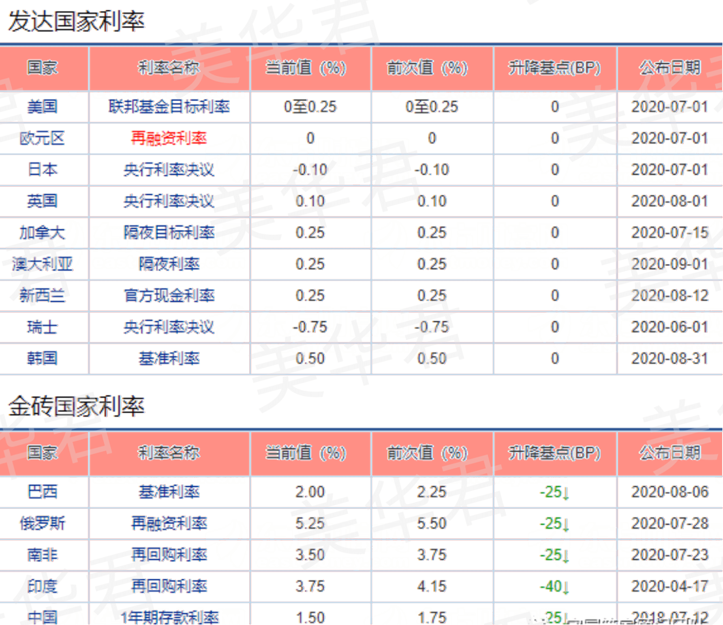Click the 官方现金利率 link
The height and width of the screenshot is (625, 723).
(x=169, y=295)
